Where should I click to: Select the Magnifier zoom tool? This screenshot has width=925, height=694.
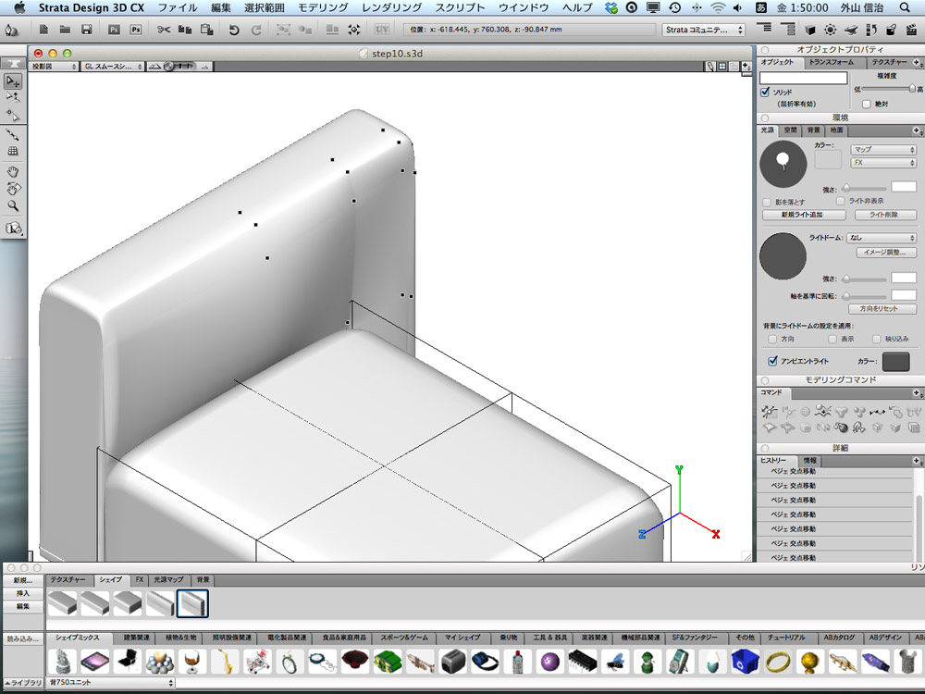[x=13, y=206]
